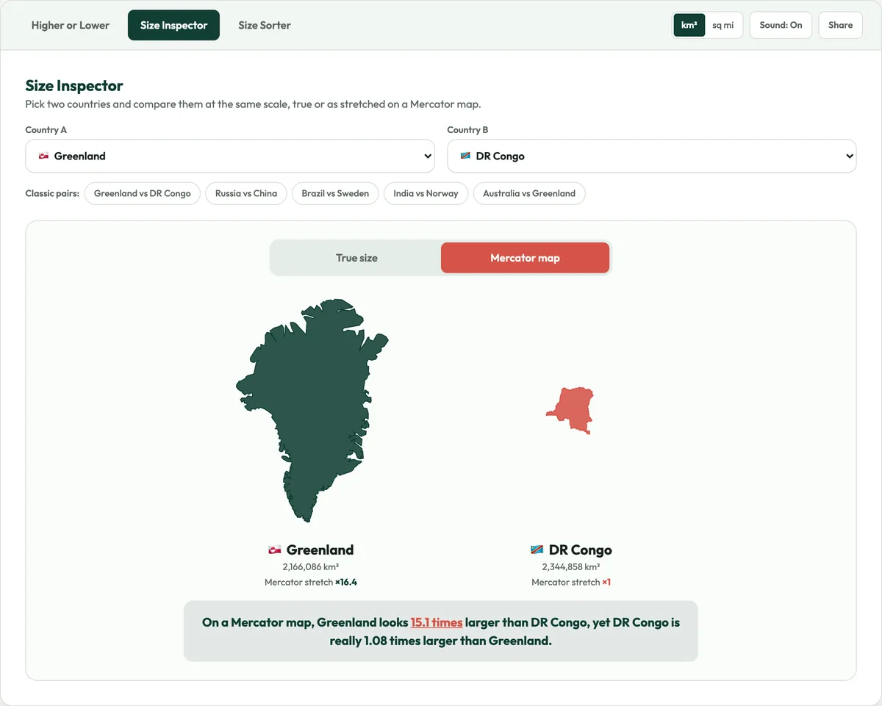
Task: Switch to the Higher or Lower tab
Action: [71, 25]
